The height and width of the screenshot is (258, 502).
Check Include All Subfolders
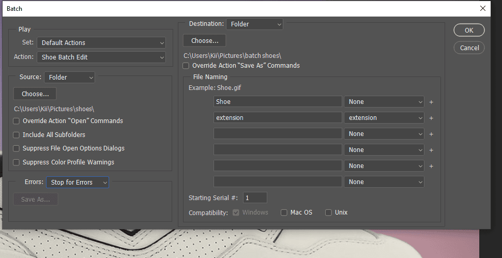[16, 135]
